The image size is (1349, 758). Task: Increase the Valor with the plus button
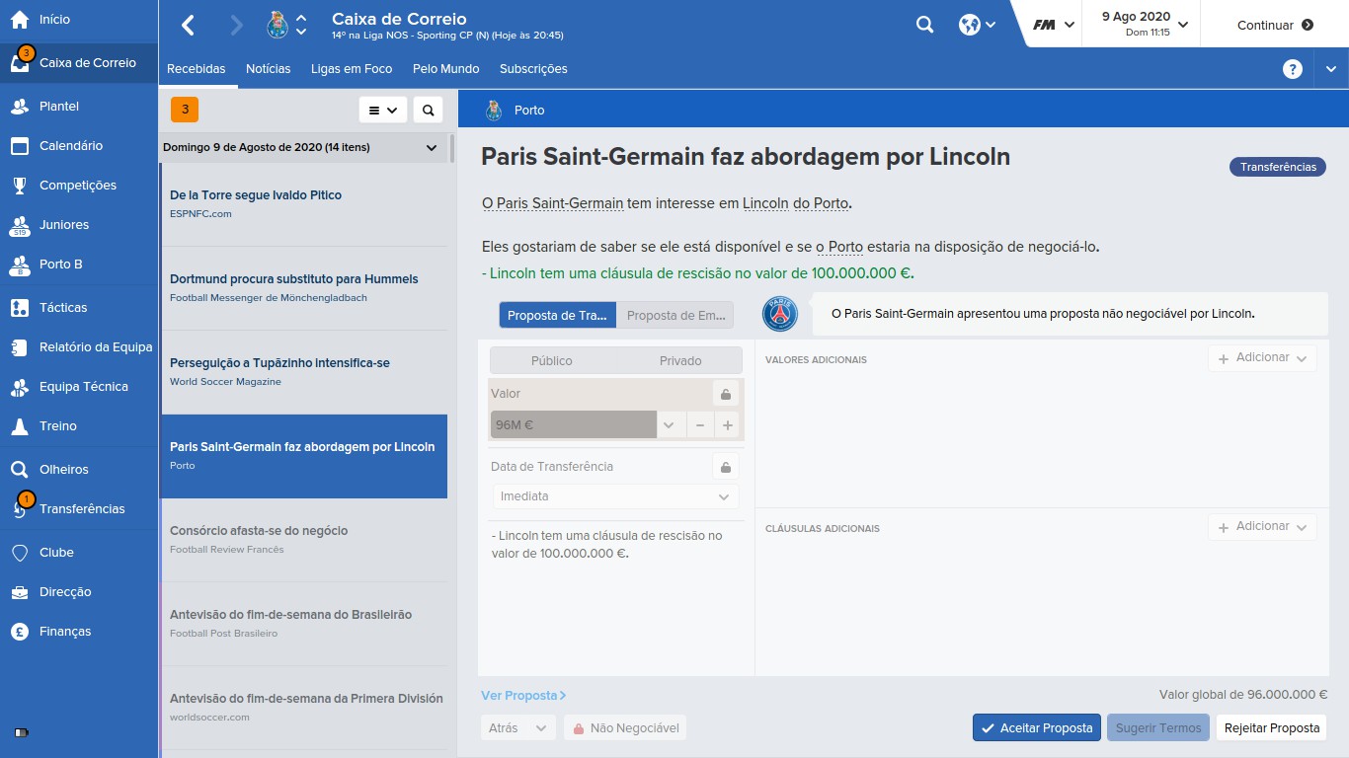[728, 425]
